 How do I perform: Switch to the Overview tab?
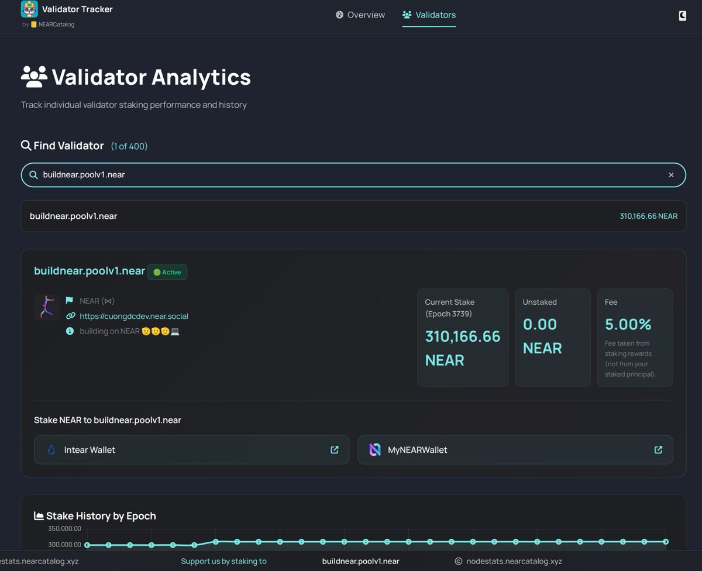[x=360, y=15]
